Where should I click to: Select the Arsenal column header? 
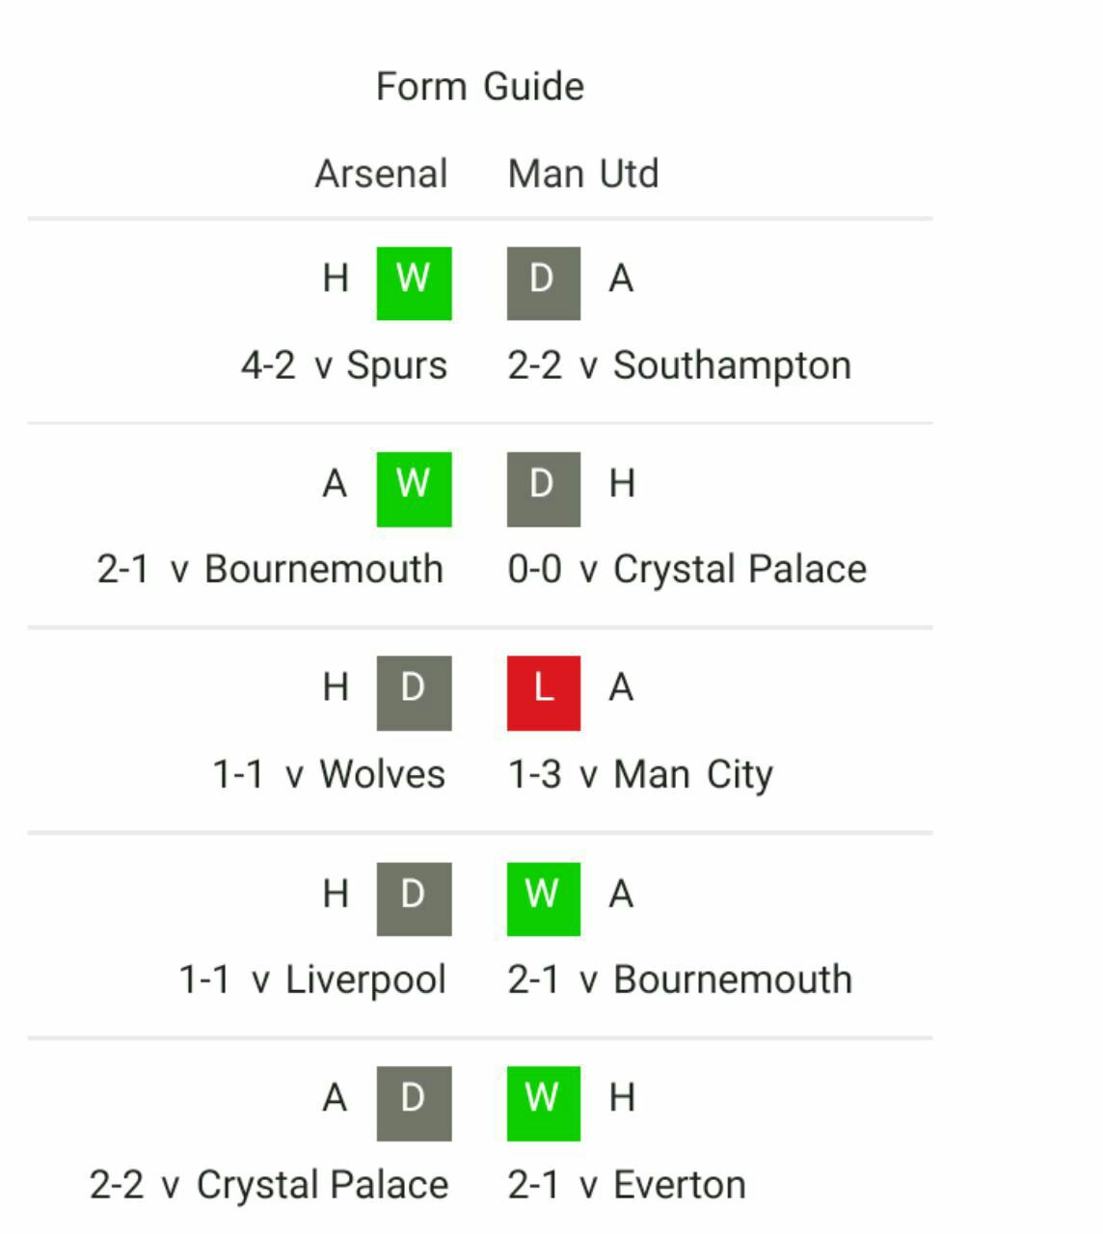[x=382, y=174]
